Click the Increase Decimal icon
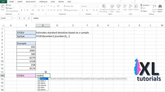This screenshot has height=92, width=165. coord(94,10)
